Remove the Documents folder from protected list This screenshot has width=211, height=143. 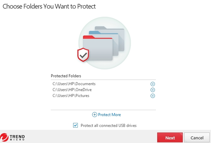(x=153, y=84)
